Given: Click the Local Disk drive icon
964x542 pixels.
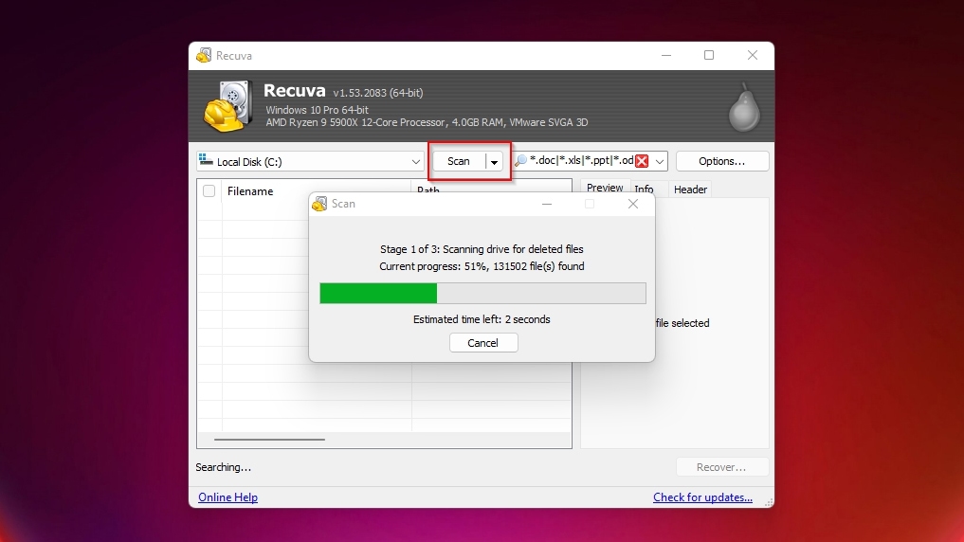Looking at the screenshot, I should (206, 160).
